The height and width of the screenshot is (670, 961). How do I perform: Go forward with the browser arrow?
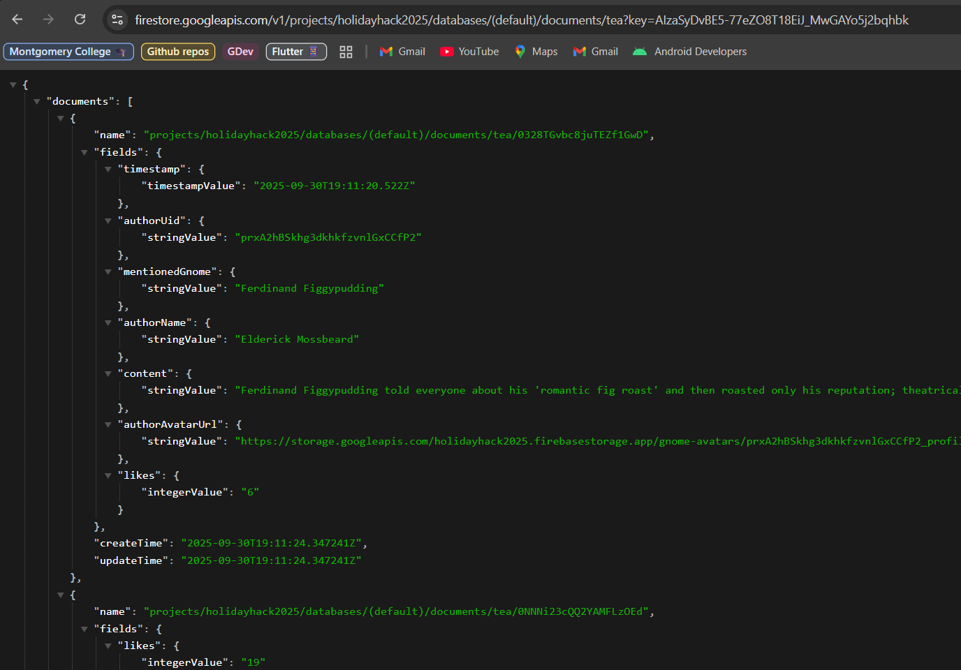48,20
